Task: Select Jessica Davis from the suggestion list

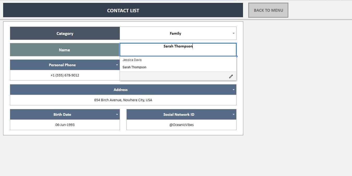Action: pos(132,60)
